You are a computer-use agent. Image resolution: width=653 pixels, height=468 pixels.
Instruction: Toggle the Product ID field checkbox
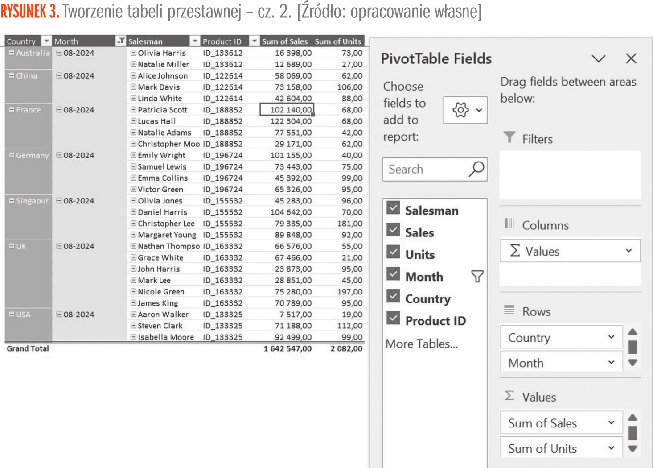click(x=393, y=319)
